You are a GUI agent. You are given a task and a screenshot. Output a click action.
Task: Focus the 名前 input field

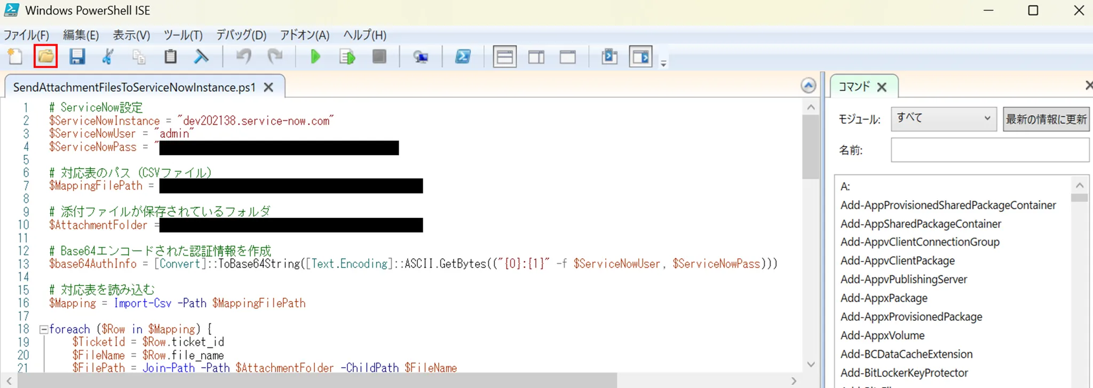coord(990,150)
